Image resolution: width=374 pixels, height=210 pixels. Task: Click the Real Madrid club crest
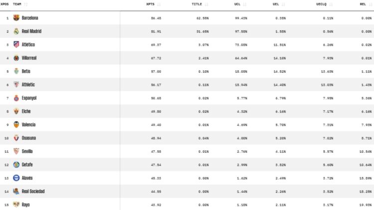point(16,31)
